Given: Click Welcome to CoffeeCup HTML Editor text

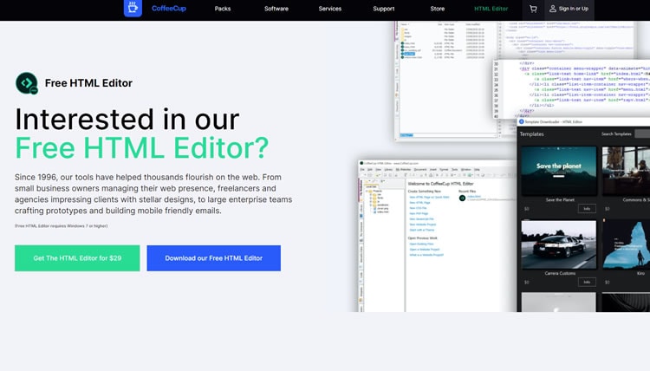Looking at the screenshot, I should tap(440, 184).
